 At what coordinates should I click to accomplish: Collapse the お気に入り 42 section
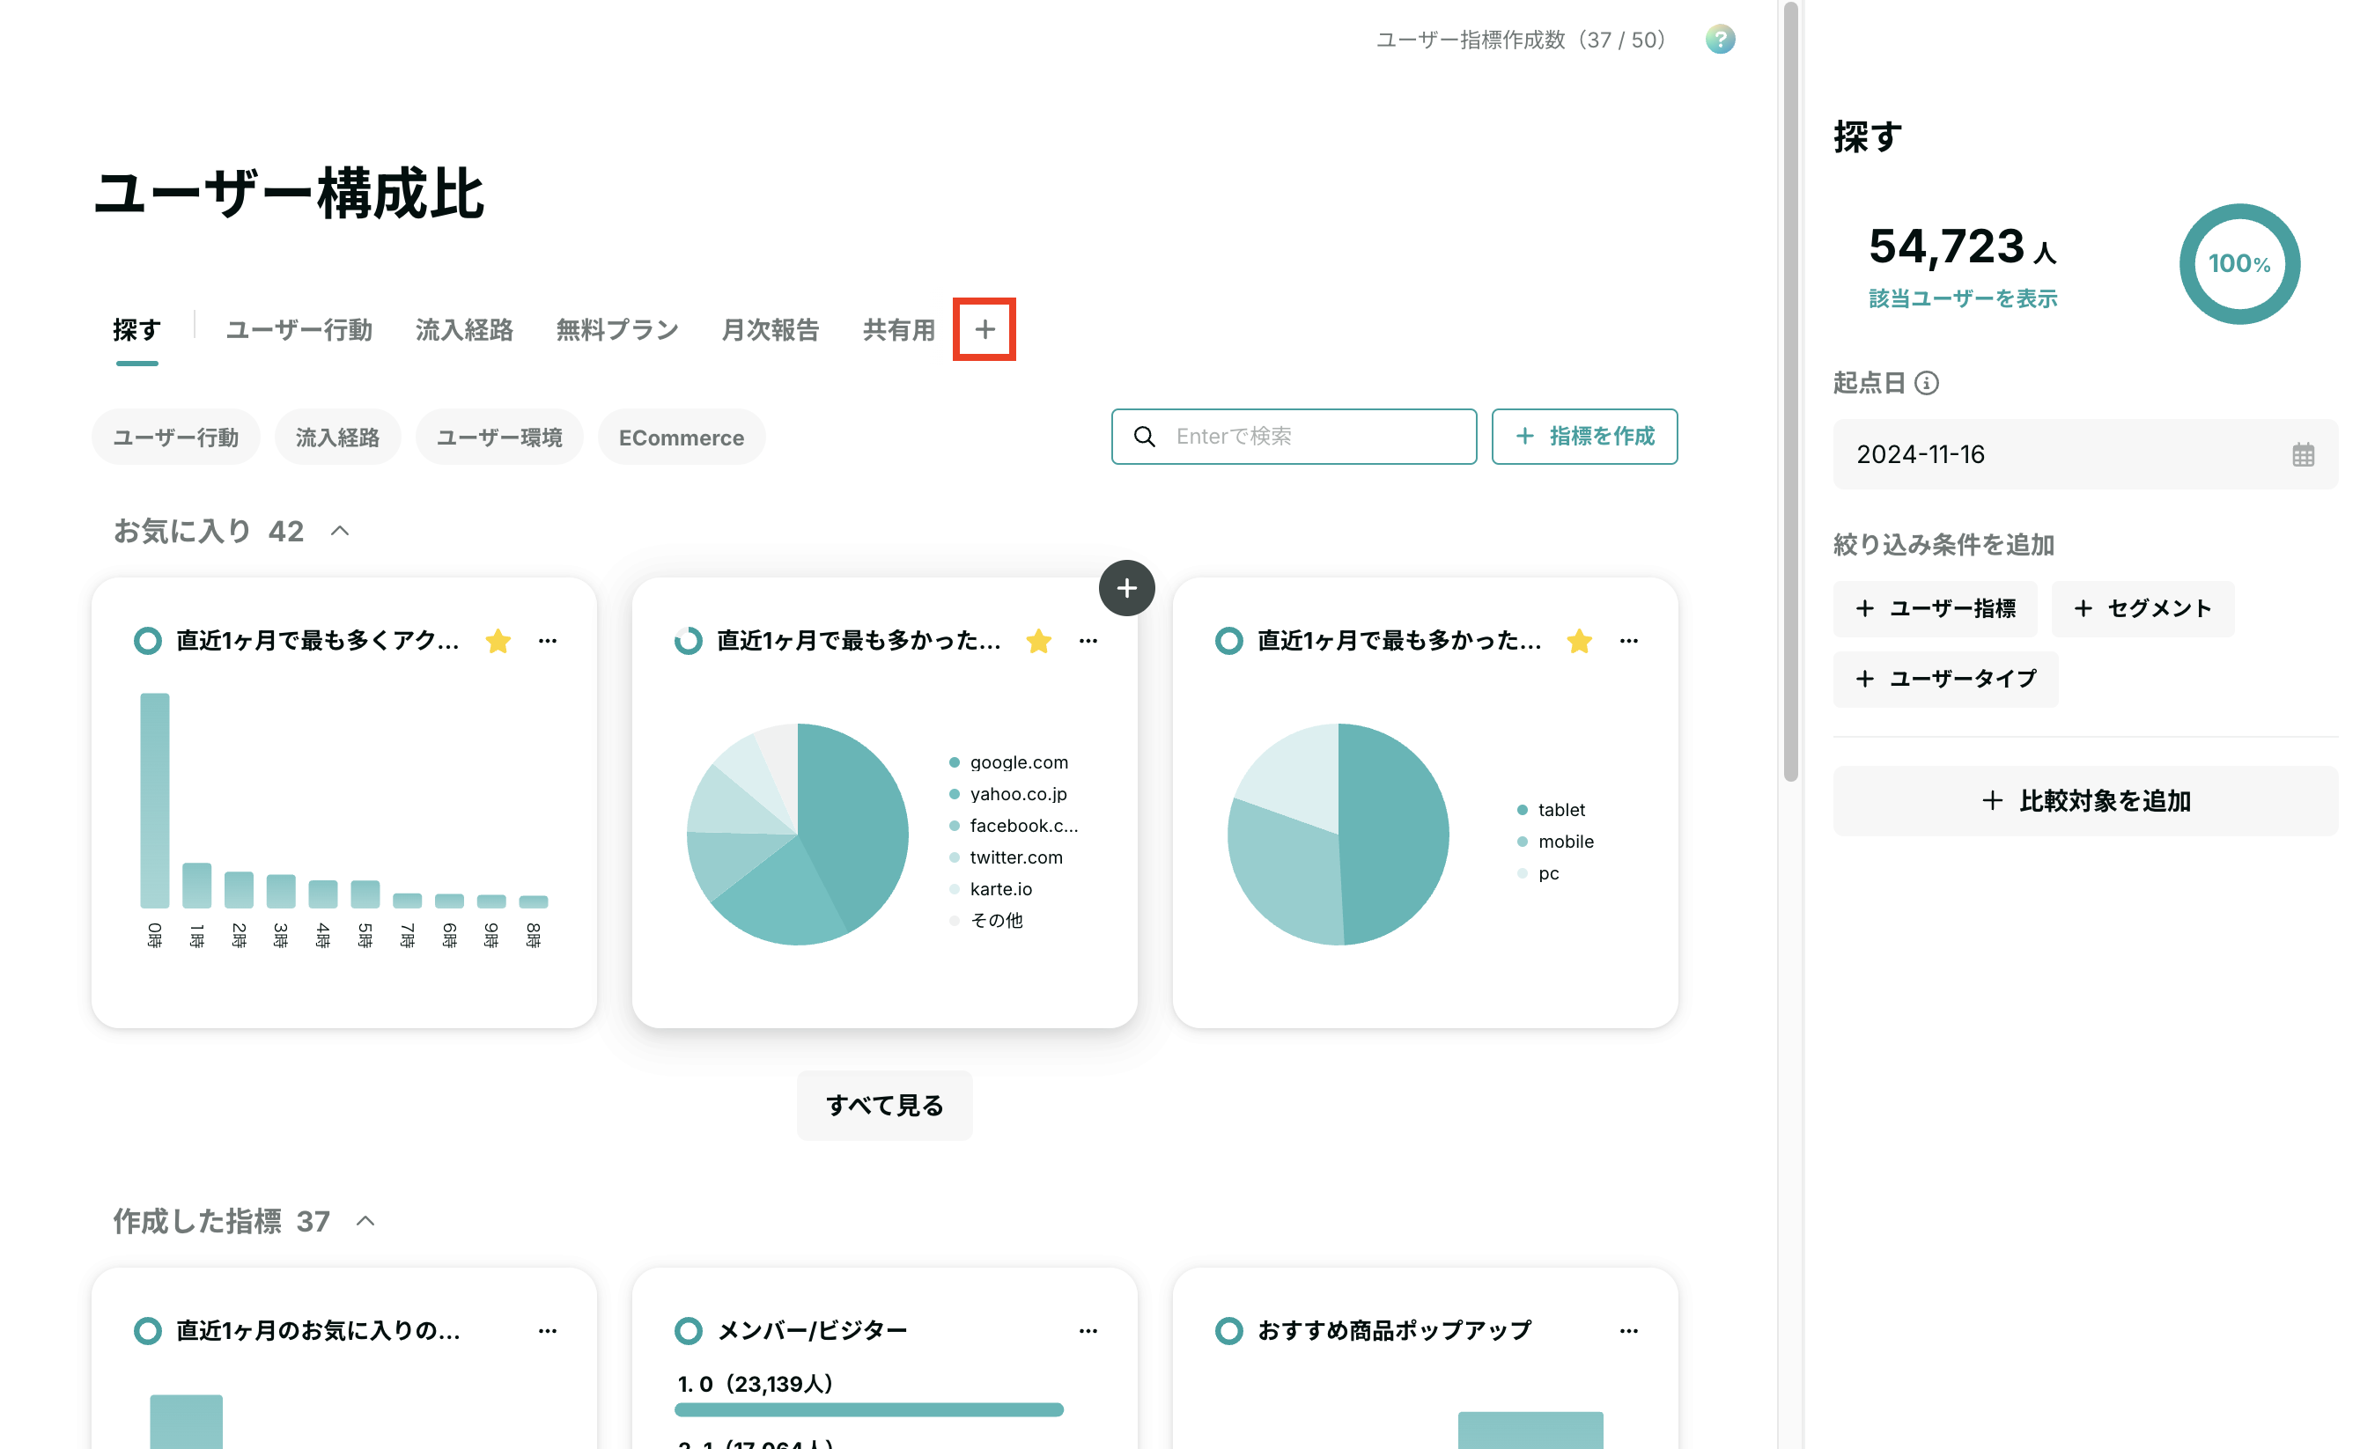[x=339, y=531]
